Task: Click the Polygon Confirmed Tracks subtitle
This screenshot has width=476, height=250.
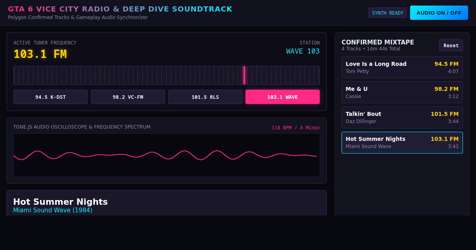Action: coord(78,17)
